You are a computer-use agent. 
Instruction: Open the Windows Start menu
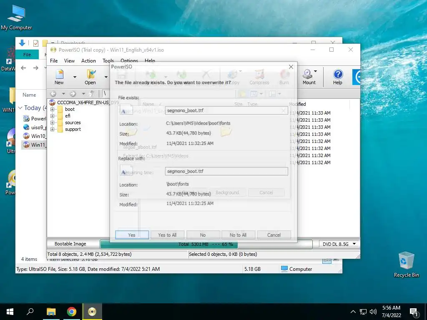point(10,312)
